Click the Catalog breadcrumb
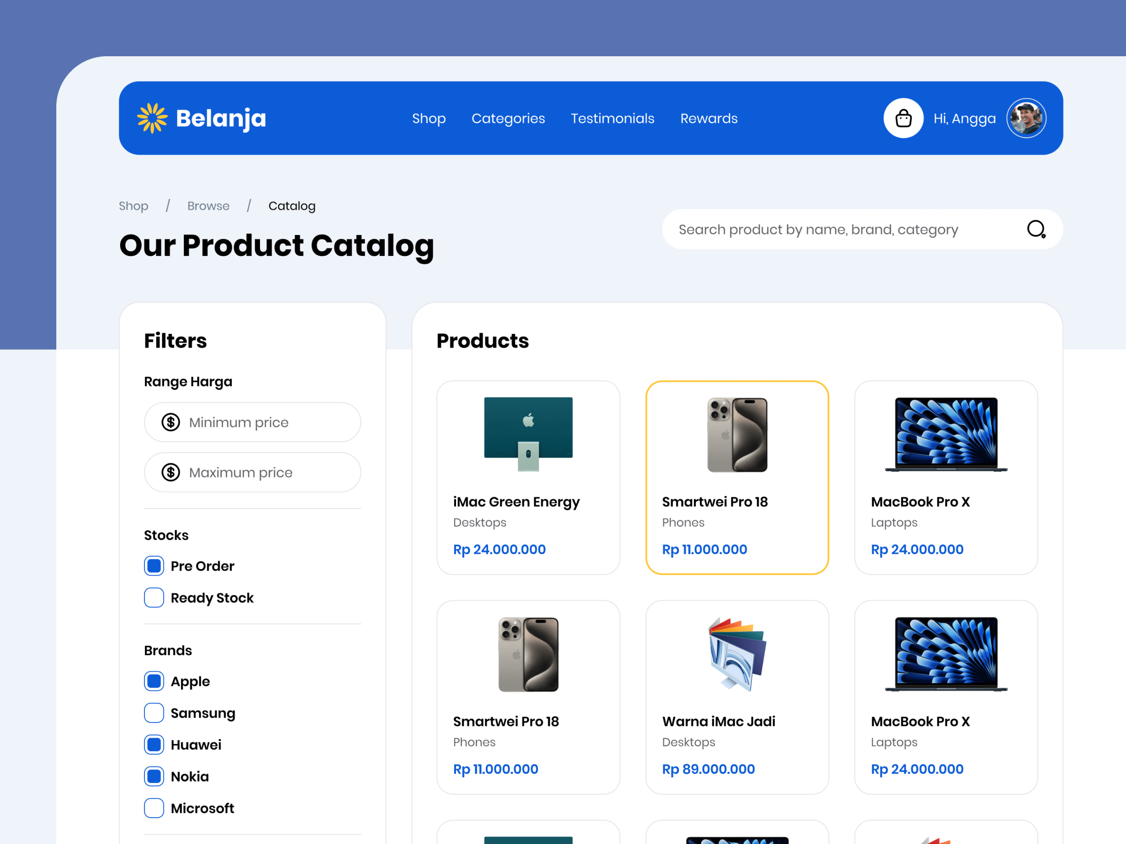The image size is (1126, 844). (292, 206)
